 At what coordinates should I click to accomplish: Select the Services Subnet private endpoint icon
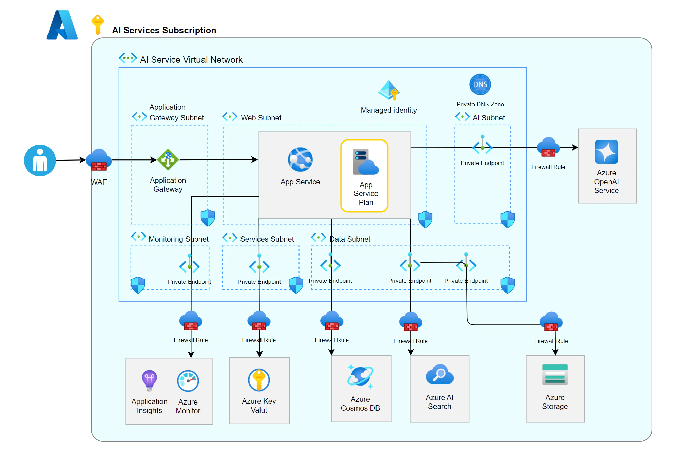click(x=259, y=264)
